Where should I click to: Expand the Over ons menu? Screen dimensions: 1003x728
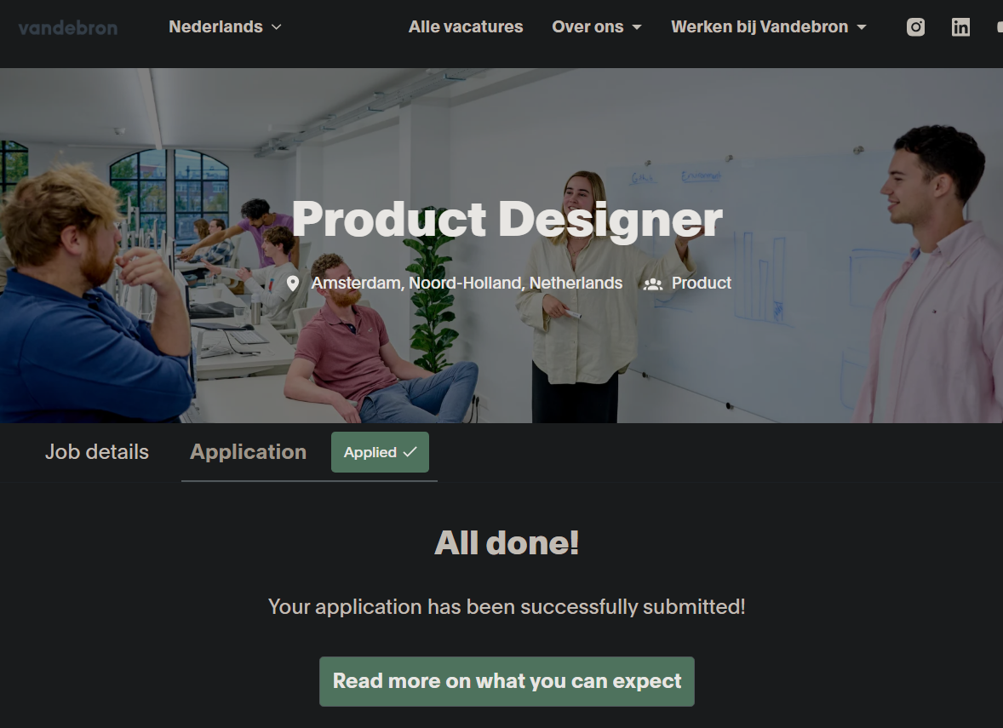(596, 27)
